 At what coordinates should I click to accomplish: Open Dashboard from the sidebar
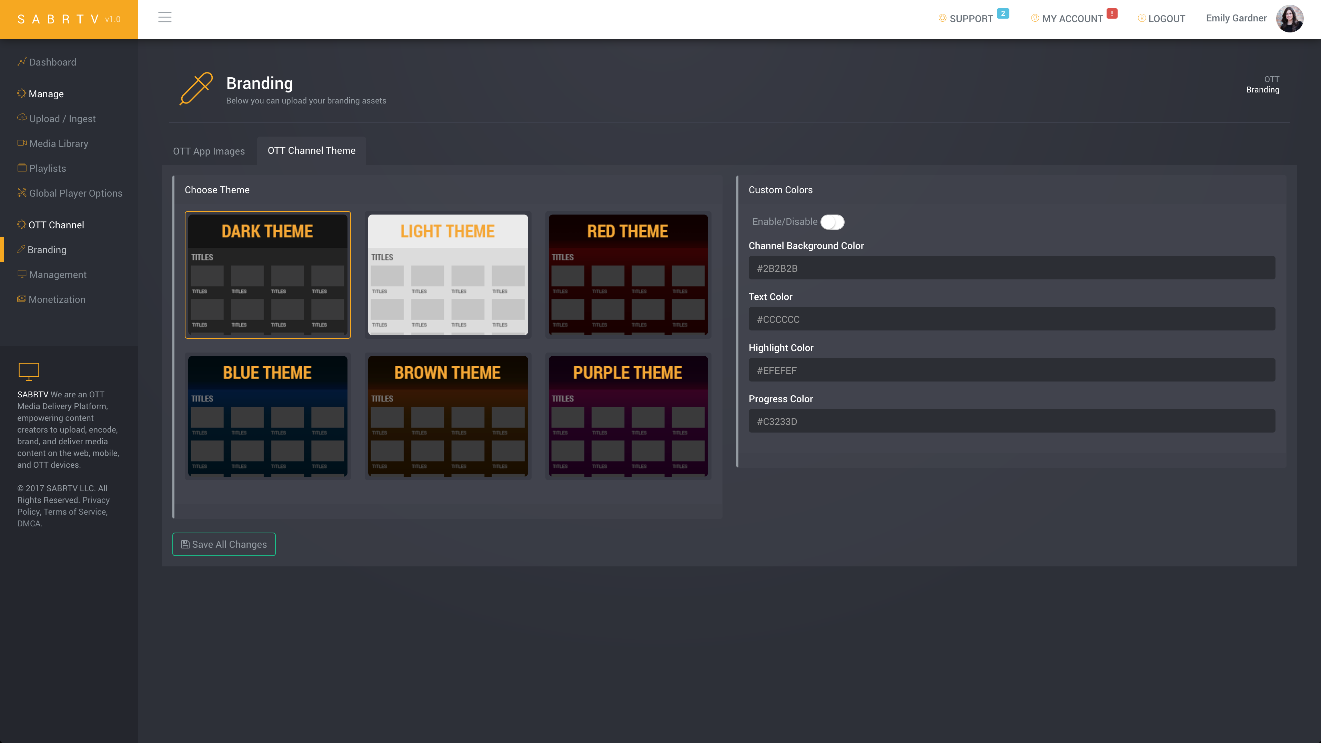click(52, 62)
